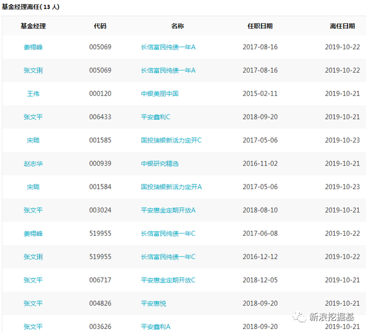Open manager 赵志华 profile link

tap(33, 164)
